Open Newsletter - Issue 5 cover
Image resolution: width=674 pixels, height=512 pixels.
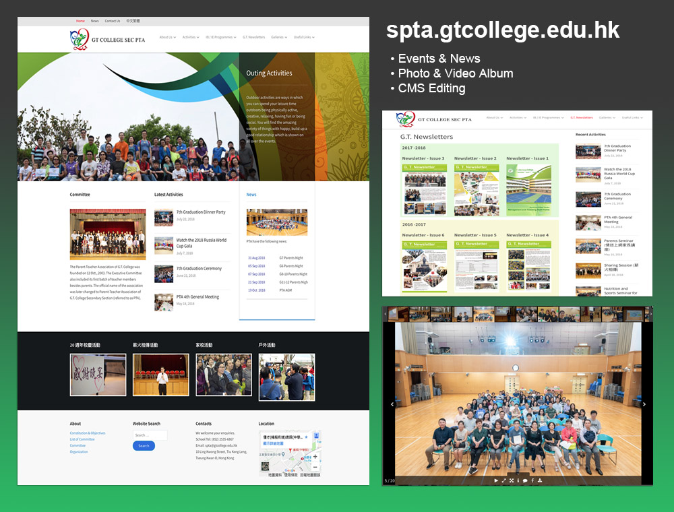pos(477,266)
